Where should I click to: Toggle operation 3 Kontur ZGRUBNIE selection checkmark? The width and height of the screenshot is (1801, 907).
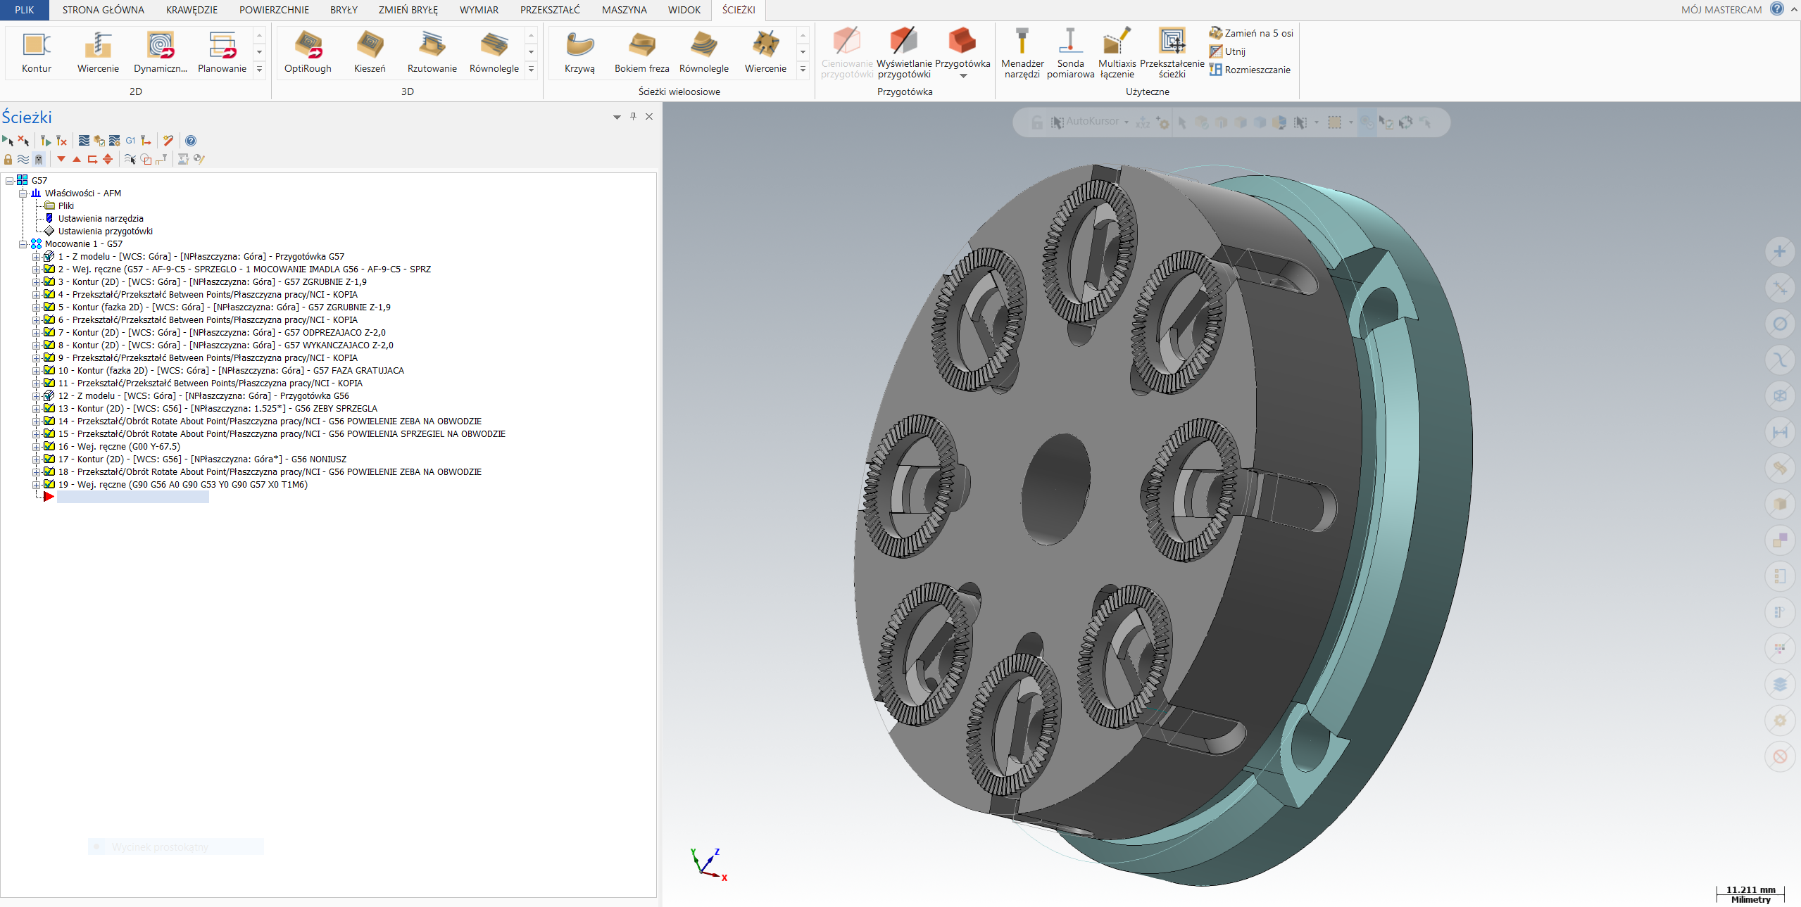click(x=49, y=281)
